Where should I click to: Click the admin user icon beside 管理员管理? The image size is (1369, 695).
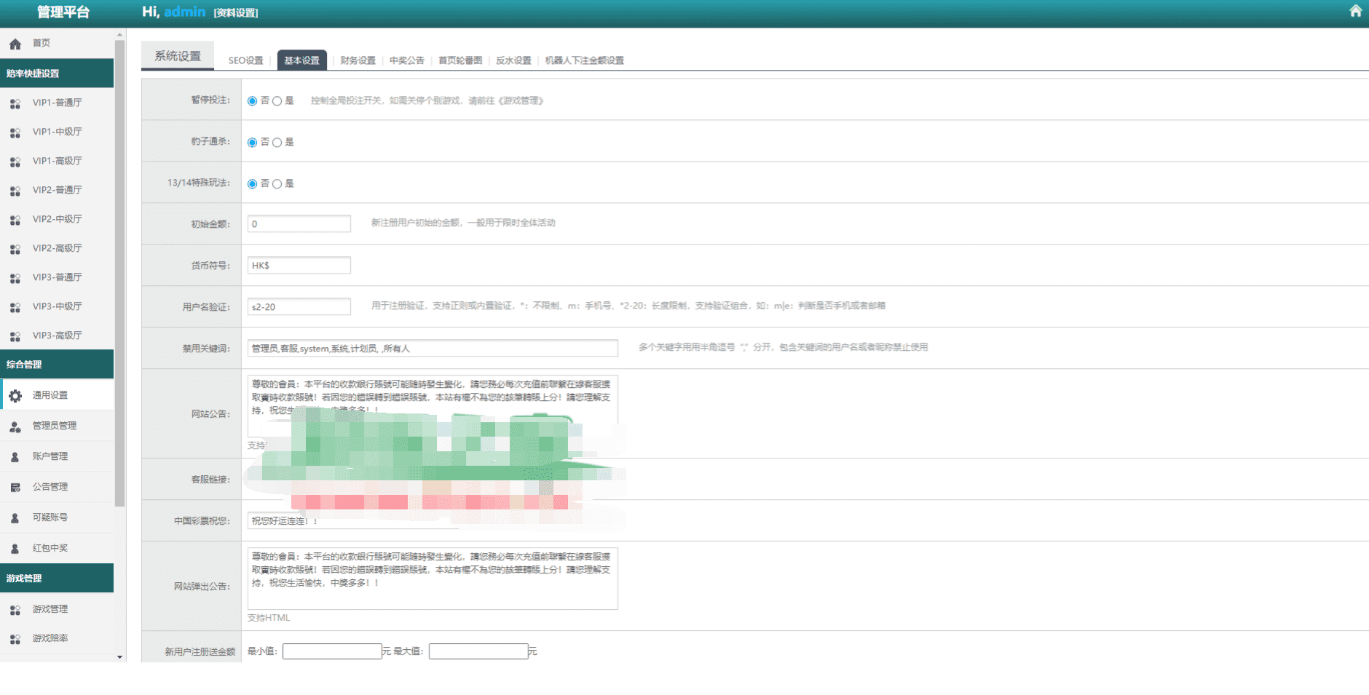point(15,427)
